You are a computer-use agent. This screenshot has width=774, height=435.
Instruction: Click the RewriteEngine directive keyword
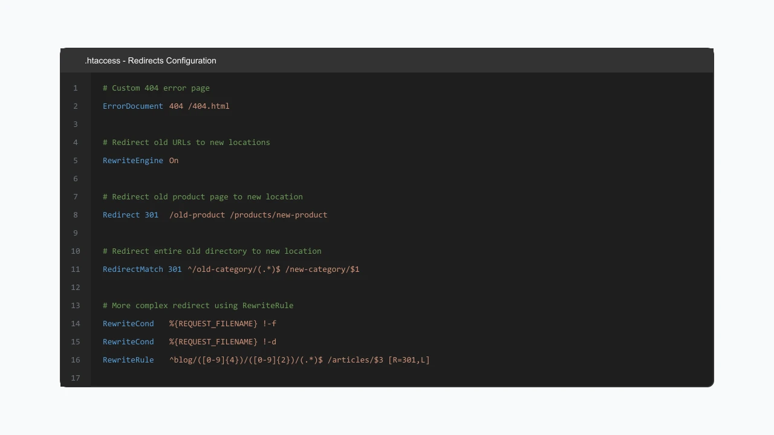click(133, 160)
